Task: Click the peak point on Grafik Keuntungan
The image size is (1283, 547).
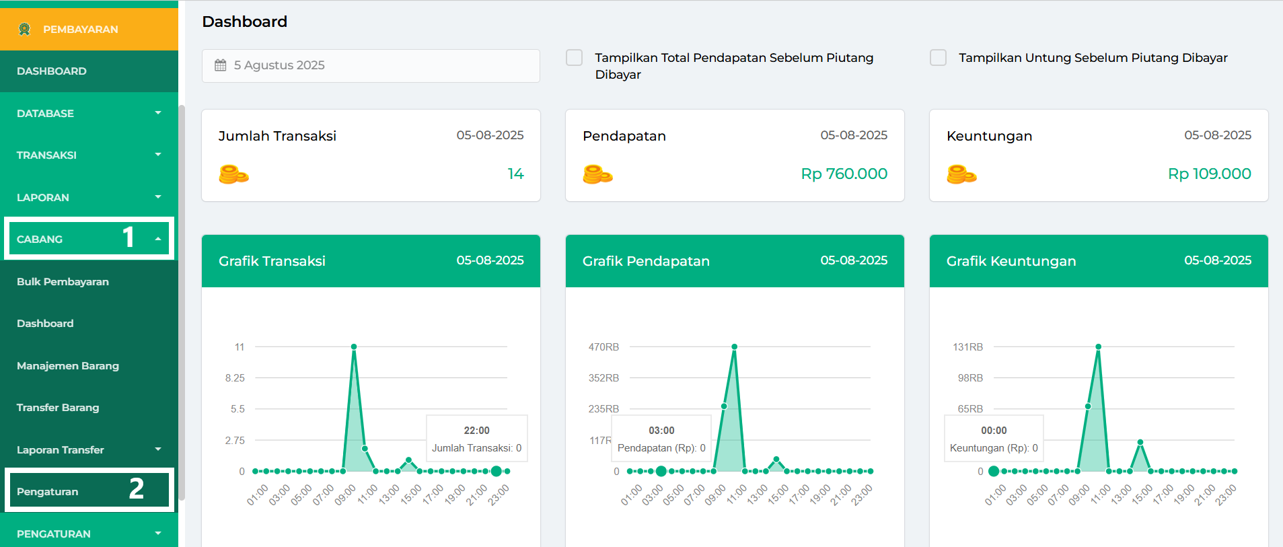Action: (x=1098, y=347)
